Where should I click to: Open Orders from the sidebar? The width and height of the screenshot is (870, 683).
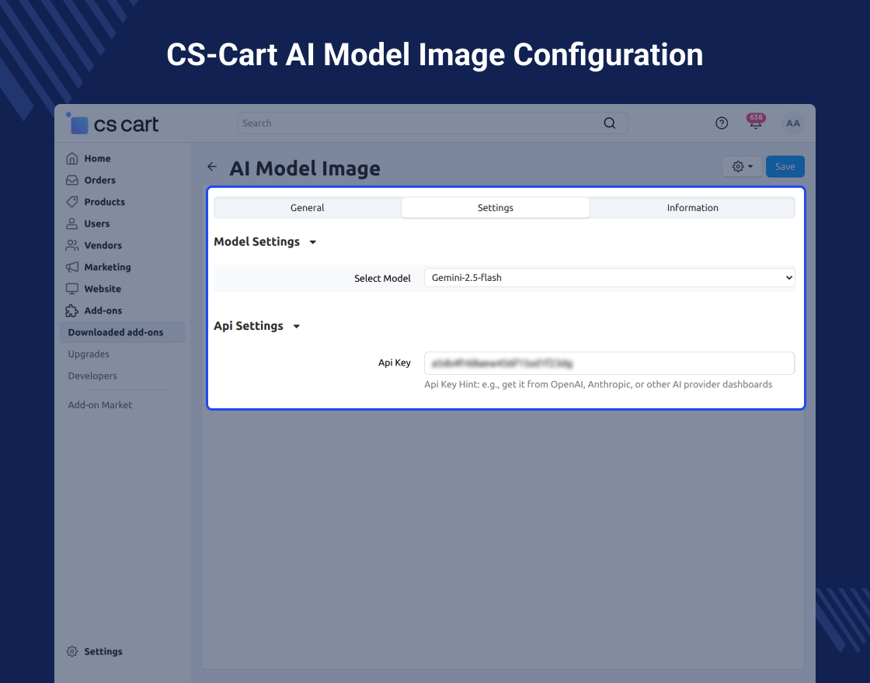(99, 180)
